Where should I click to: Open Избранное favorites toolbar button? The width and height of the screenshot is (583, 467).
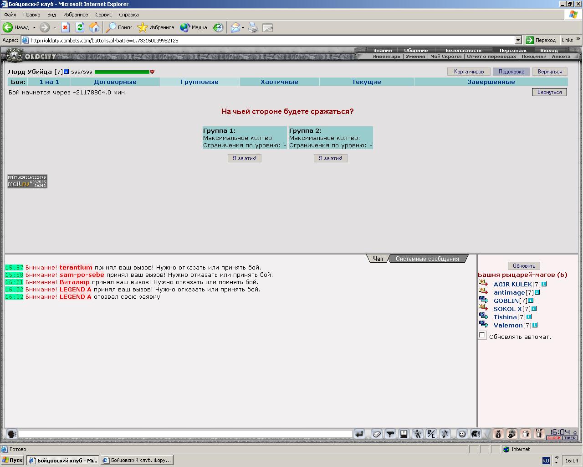point(156,27)
